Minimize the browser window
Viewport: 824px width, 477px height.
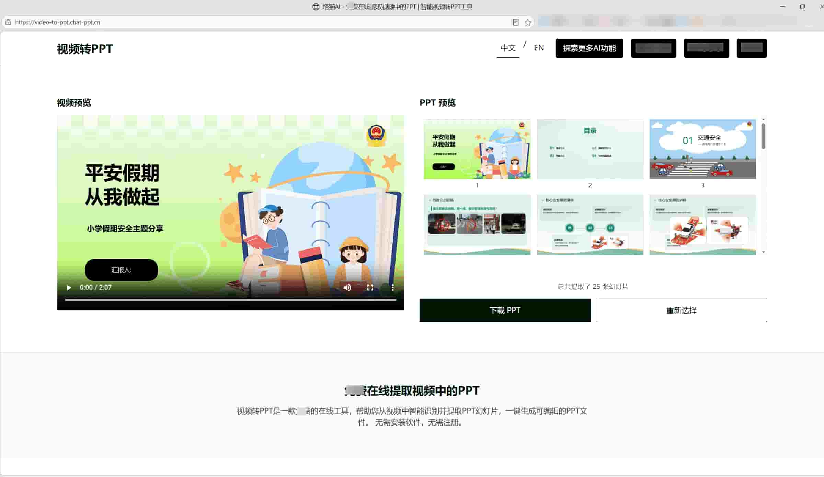point(782,7)
